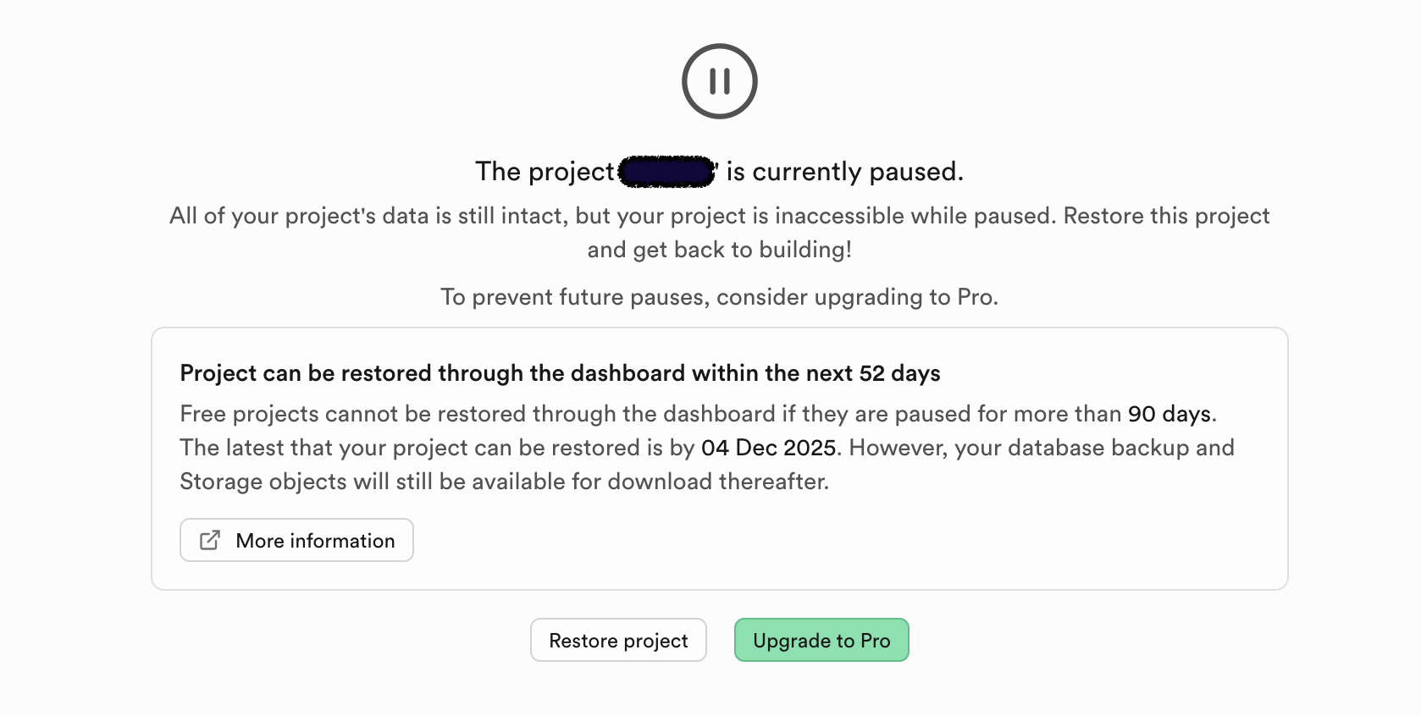Click "However, your database backup and" text
Screen dimensions: 1421x716
1041,448
